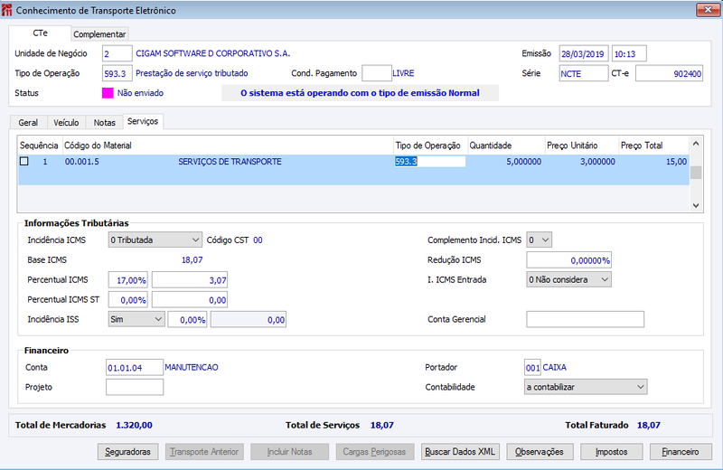723x470 pixels.
Task: Open the Incidência ICMS dropdown
Action: click(x=155, y=240)
